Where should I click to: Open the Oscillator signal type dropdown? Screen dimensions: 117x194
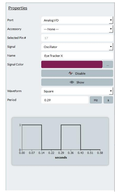tap(77, 47)
